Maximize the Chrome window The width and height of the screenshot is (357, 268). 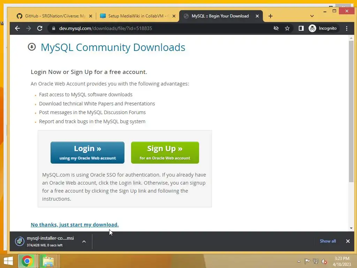click(334, 11)
